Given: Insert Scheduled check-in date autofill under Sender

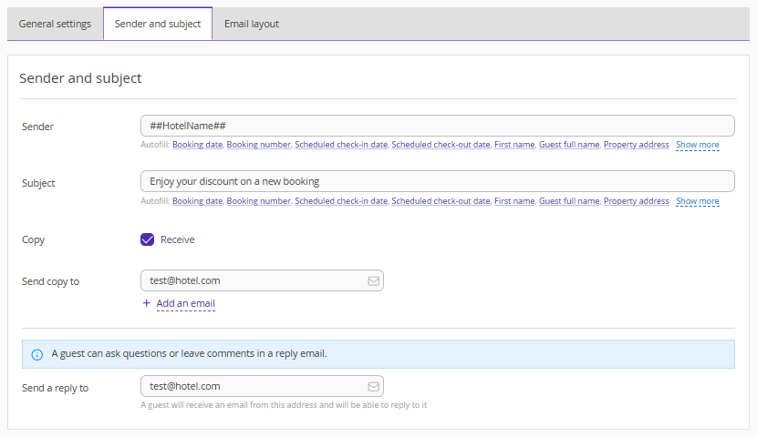Looking at the screenshot, I should click(x=341, y=145).
